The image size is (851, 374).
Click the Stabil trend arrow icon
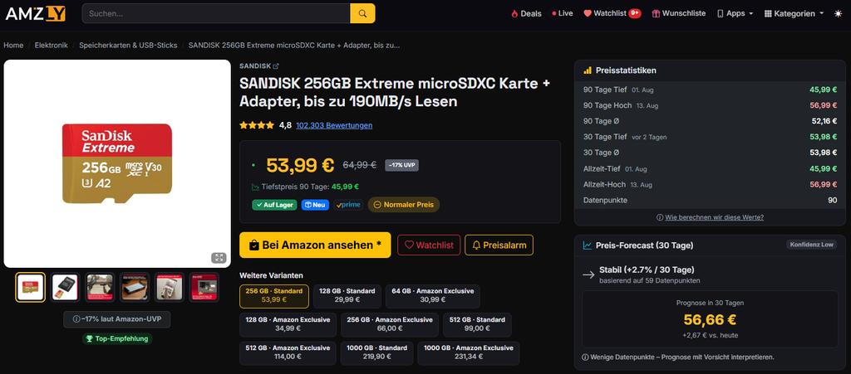[x=588, y=275]
